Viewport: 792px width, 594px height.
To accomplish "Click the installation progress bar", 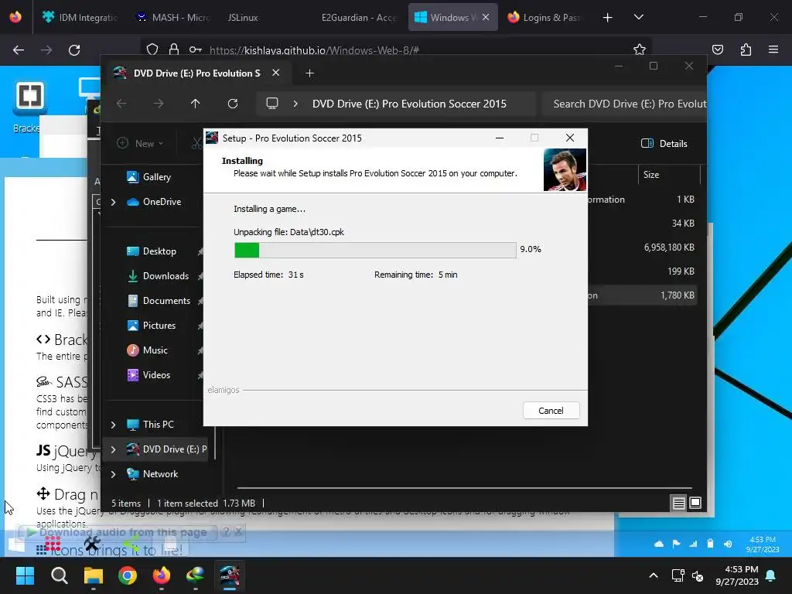I will pos(375,250).
